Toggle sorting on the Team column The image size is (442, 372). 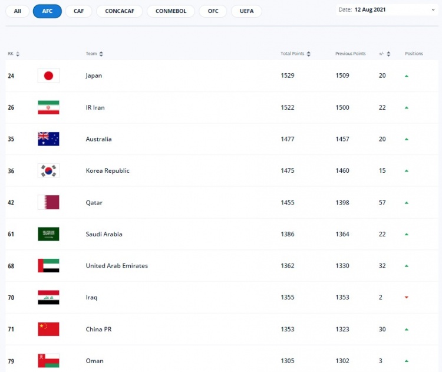pyautogui.click(x=101, y=54)
